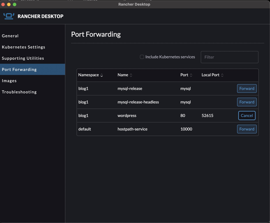Open the General section
270x223 pixels.
pyautogui.click(x=10, y=36)
